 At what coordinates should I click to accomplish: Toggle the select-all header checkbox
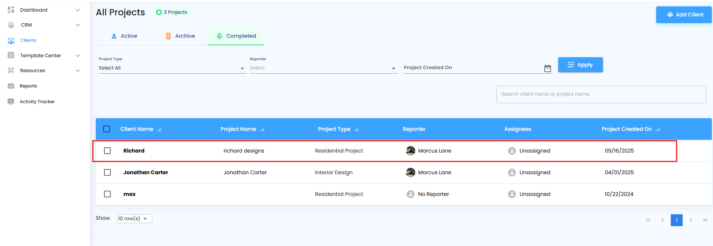pos(107,129)
